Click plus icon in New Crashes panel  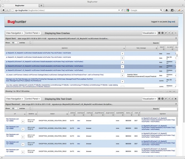[162, 33]
